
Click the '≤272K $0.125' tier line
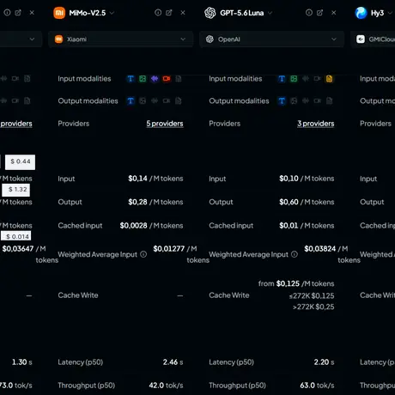click(x=312, y=295)
